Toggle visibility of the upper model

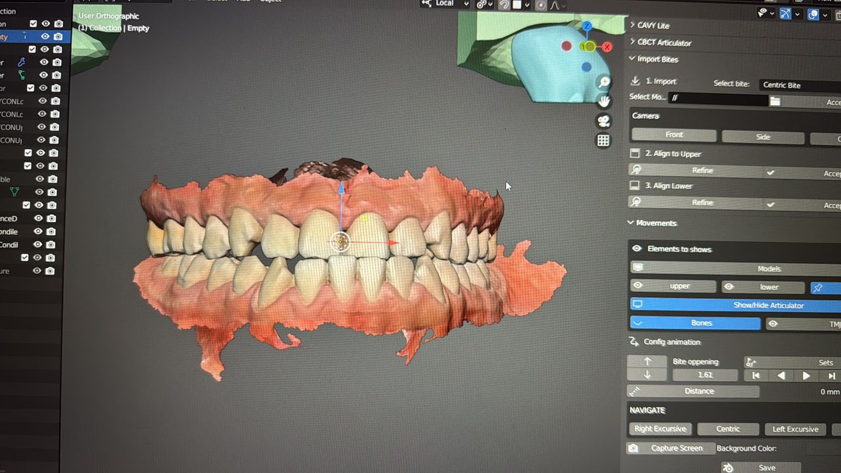click(673, 286)
